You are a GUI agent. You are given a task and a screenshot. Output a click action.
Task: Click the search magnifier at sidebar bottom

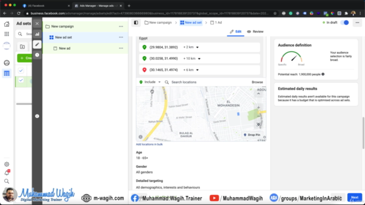(x=7, y=181)
